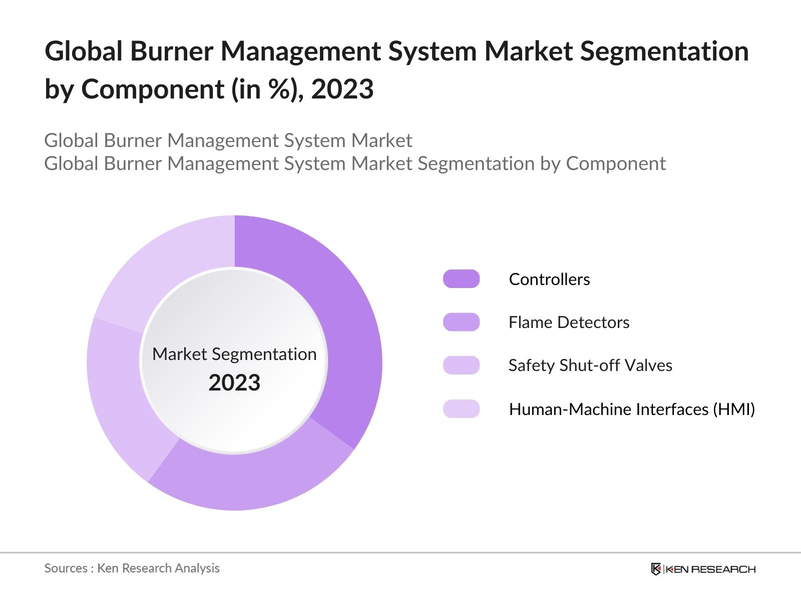Select the Controllers legend color swatch

(x=460, y=279)
